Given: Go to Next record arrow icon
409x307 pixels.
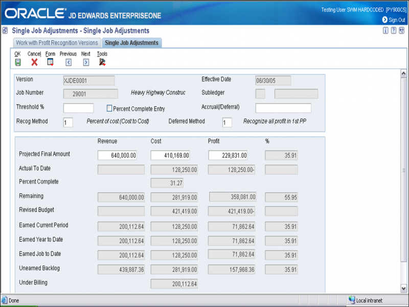Looking at the screenshot, I should (x=86, y=62).
